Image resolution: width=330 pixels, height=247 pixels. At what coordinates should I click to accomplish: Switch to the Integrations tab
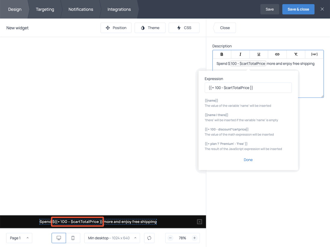click(119, 9)
